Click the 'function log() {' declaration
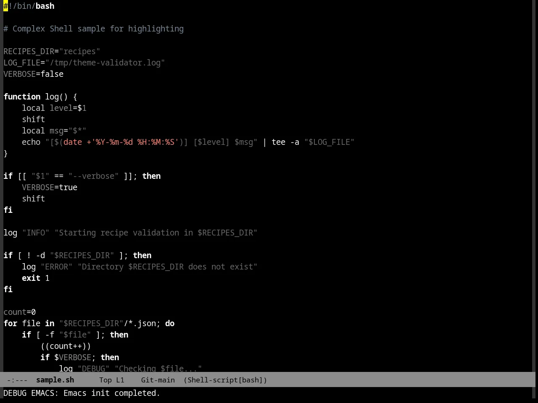 click(x=40, y=97)
